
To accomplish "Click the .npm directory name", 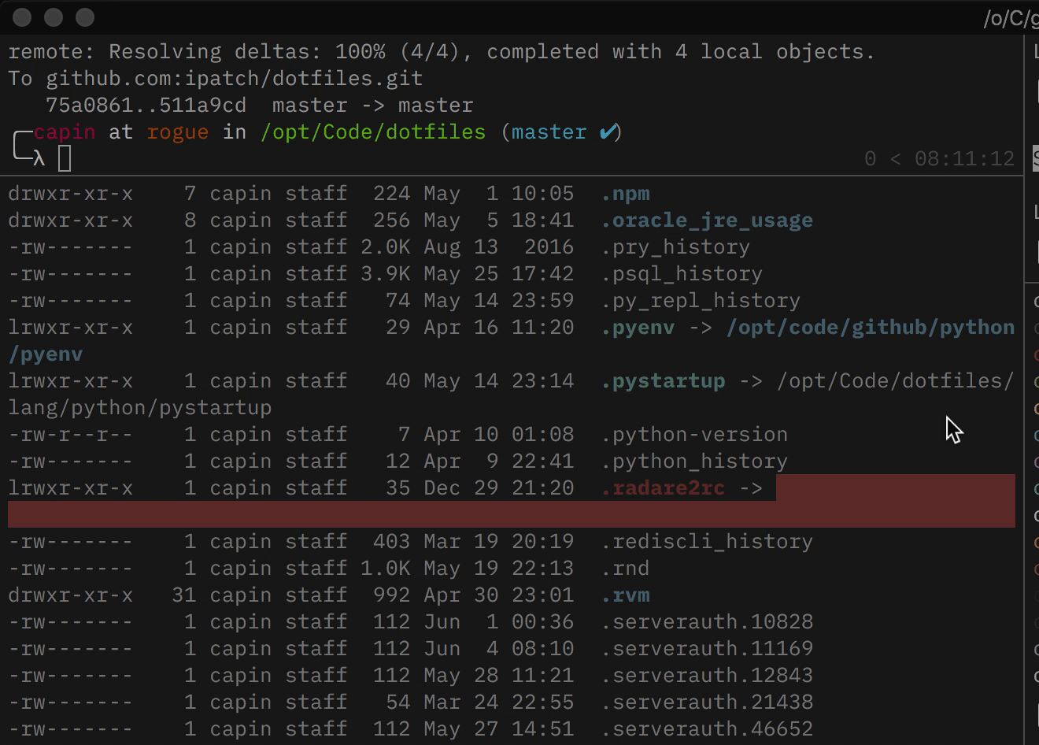I will click(x=626, y=194).
